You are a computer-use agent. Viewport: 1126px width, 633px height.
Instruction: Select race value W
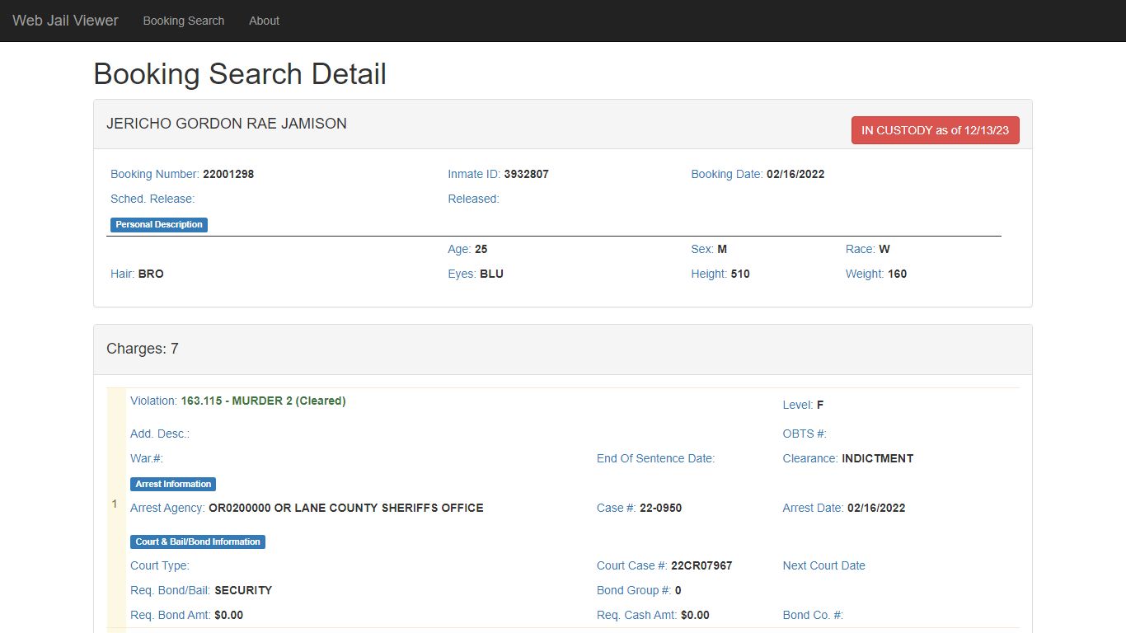click(x=884, y=249)
